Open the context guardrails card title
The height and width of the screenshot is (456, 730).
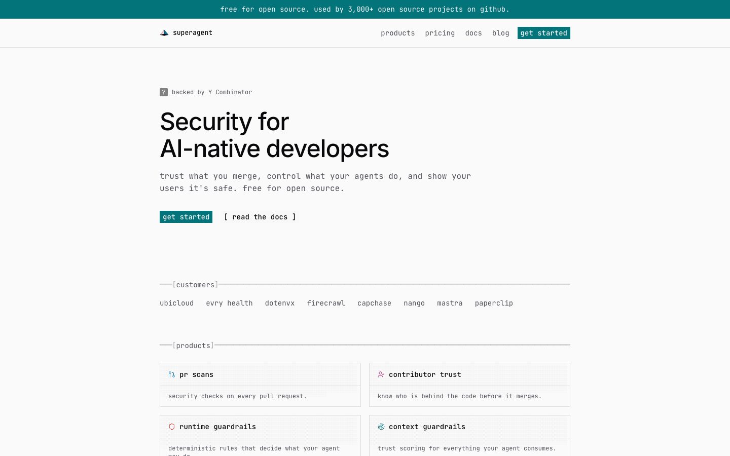tap(427, 427)
